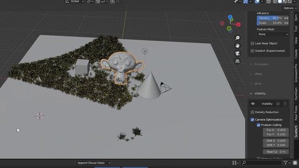Open the Graswald Pro sidebar tab
Image resolution: width=299 pixels, height=168 pixels.
(296, 73)
